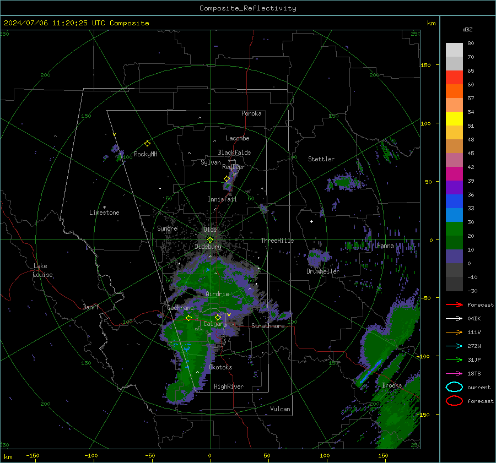The height and width of the screenshot is (463, 496).
Task: Click yellow diamond at radar center near Didsbury
Action: 210,240
